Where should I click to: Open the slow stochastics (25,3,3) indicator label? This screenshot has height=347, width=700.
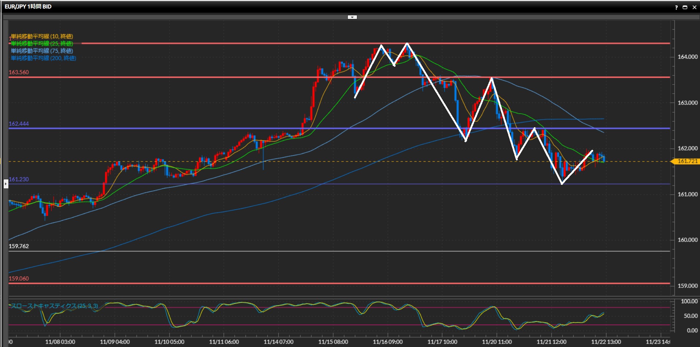point(55,306)
